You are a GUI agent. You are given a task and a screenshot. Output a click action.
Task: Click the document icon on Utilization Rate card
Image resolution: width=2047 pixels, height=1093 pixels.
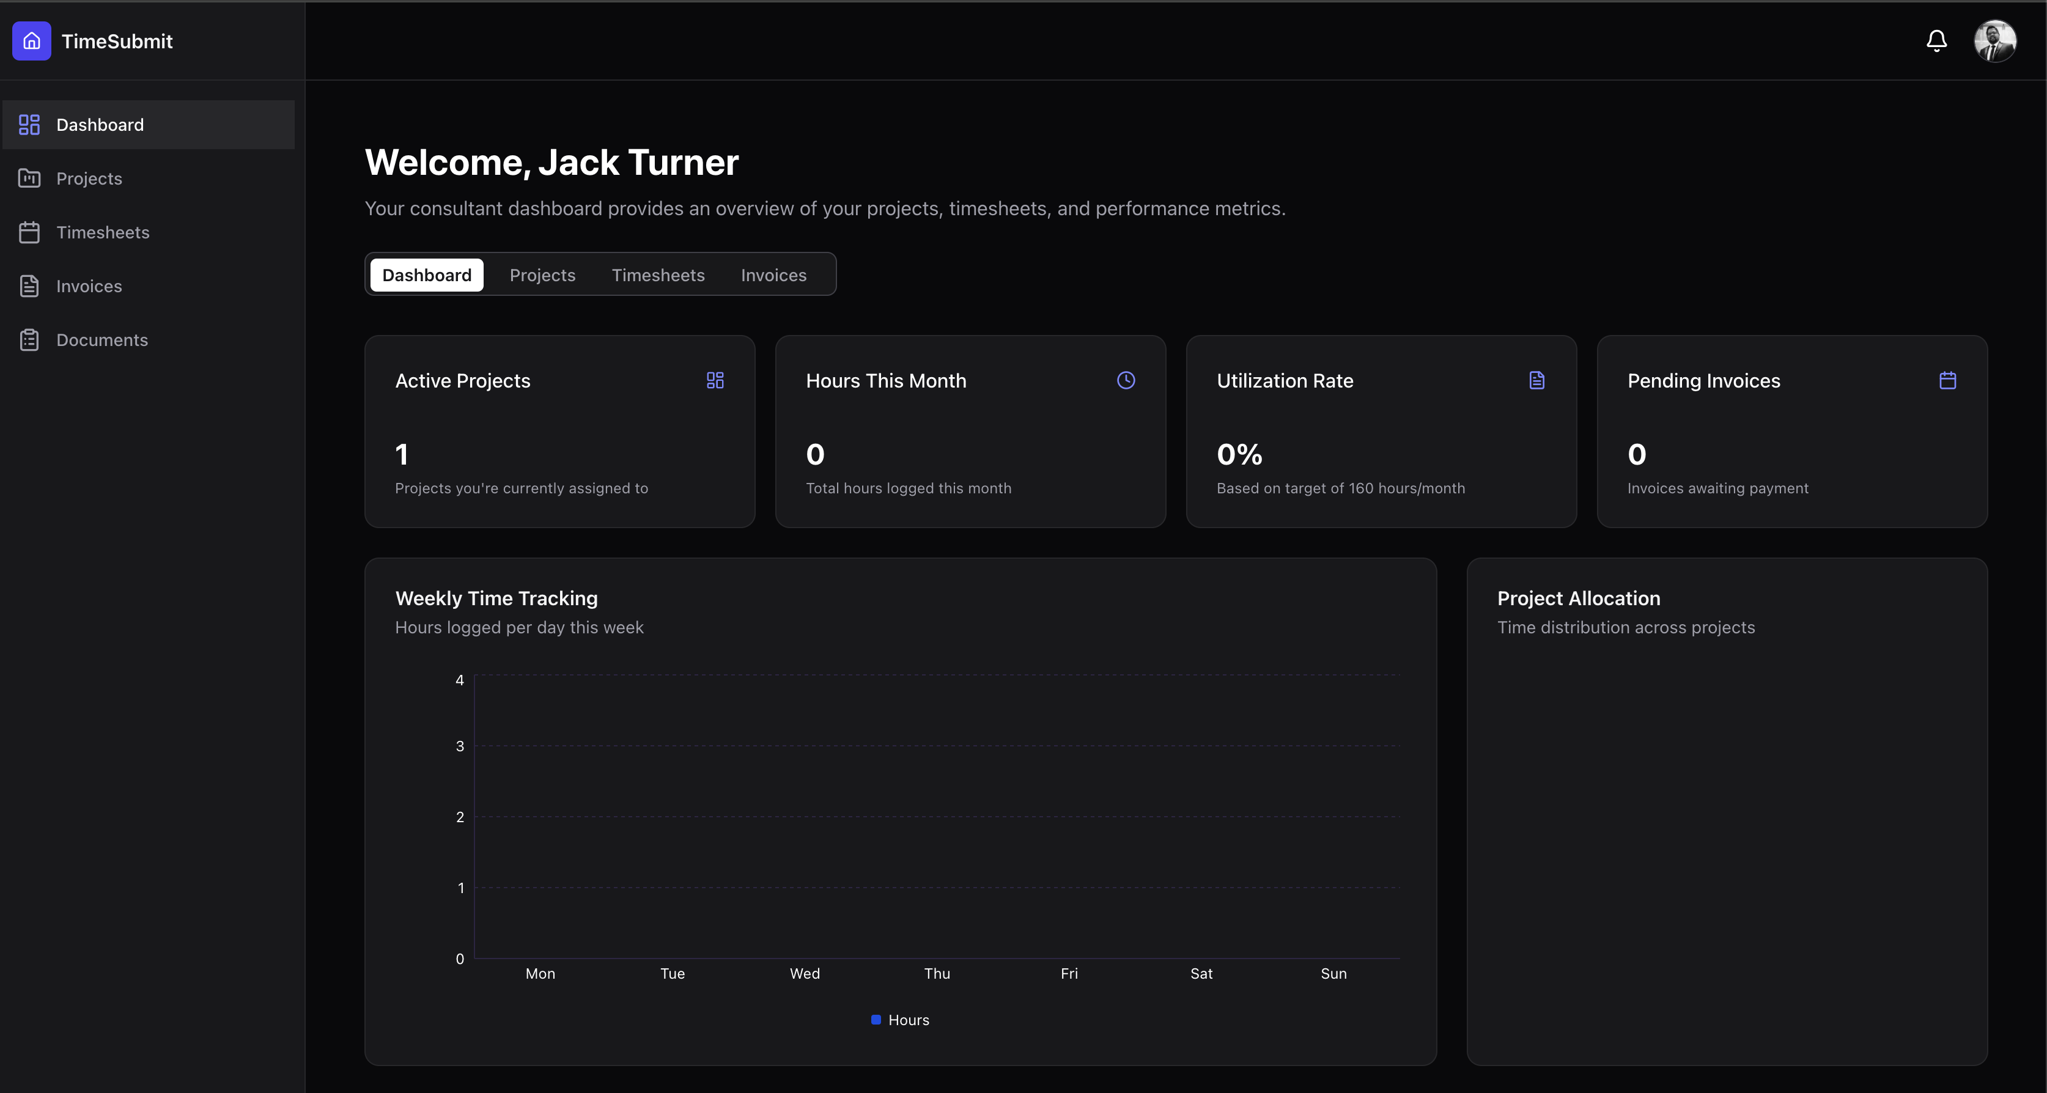coord(1537,380)
